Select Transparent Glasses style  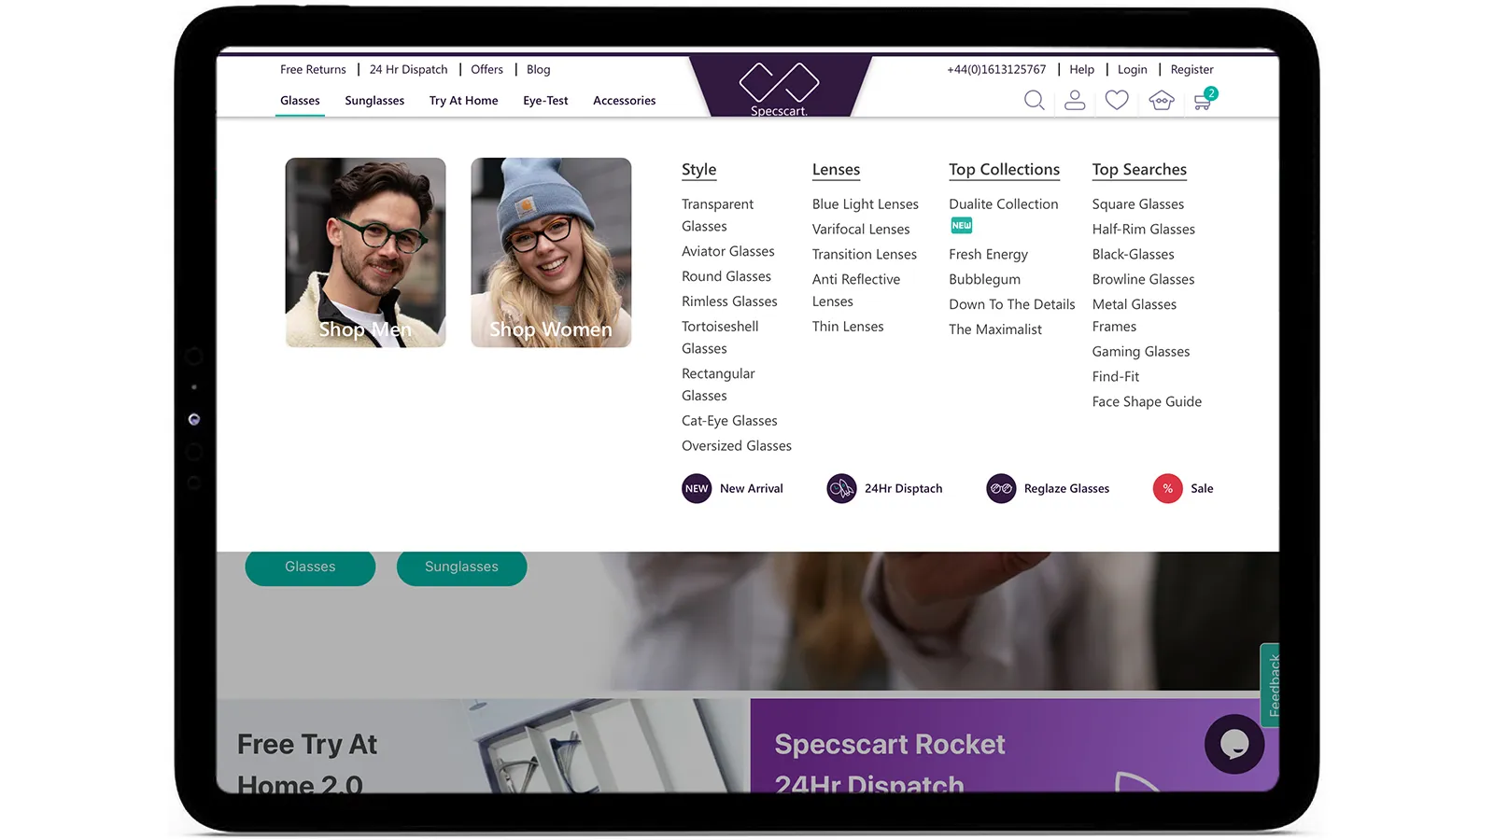[x=717, y=216]
